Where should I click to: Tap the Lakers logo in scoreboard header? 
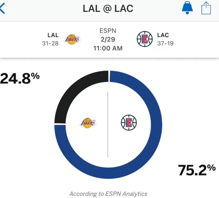[72, 39]
